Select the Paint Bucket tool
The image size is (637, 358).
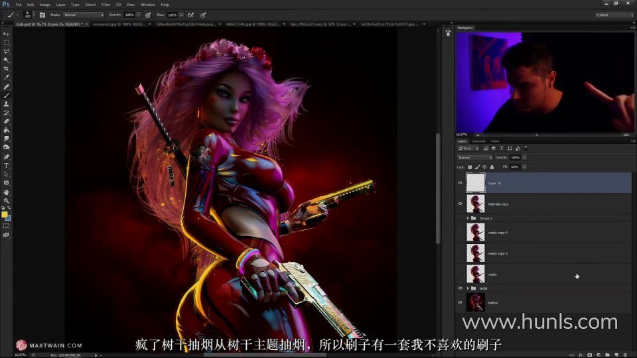point(6,130)
